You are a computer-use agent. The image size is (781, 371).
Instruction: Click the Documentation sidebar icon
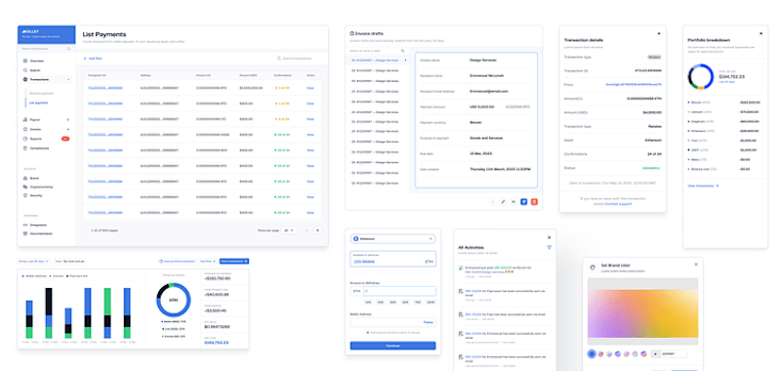25,233
